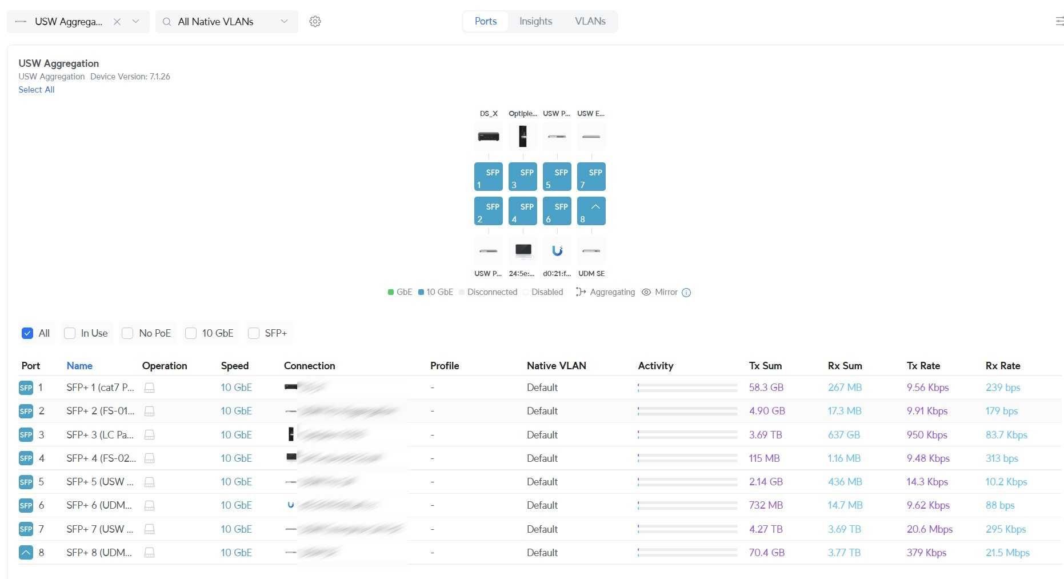Click the Mirror info icon
This screenshot has height=579, width=1064.
point(686,293)
